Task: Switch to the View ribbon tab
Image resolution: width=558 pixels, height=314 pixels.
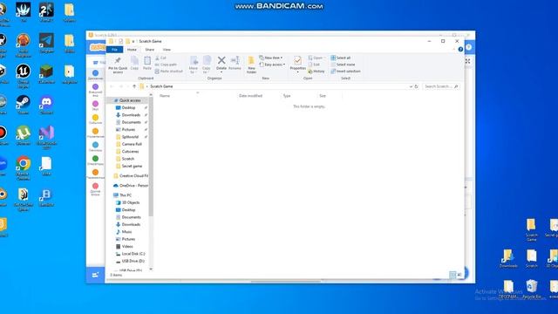Action: pos(167,50)
